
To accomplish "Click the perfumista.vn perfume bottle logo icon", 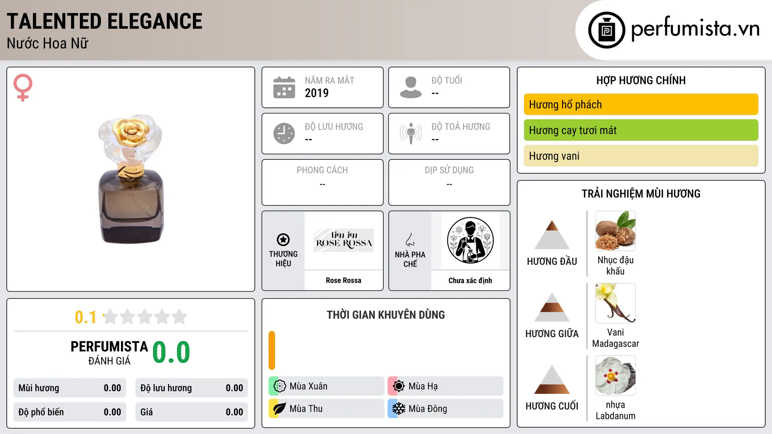I will tap(607, 30).
